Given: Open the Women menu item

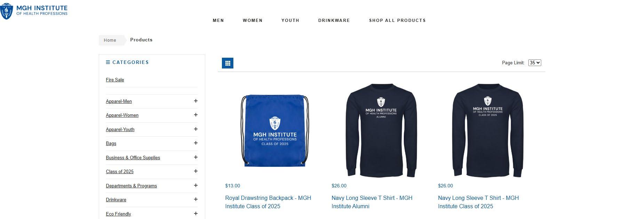Looking at the screenshot, I should 253,21.
